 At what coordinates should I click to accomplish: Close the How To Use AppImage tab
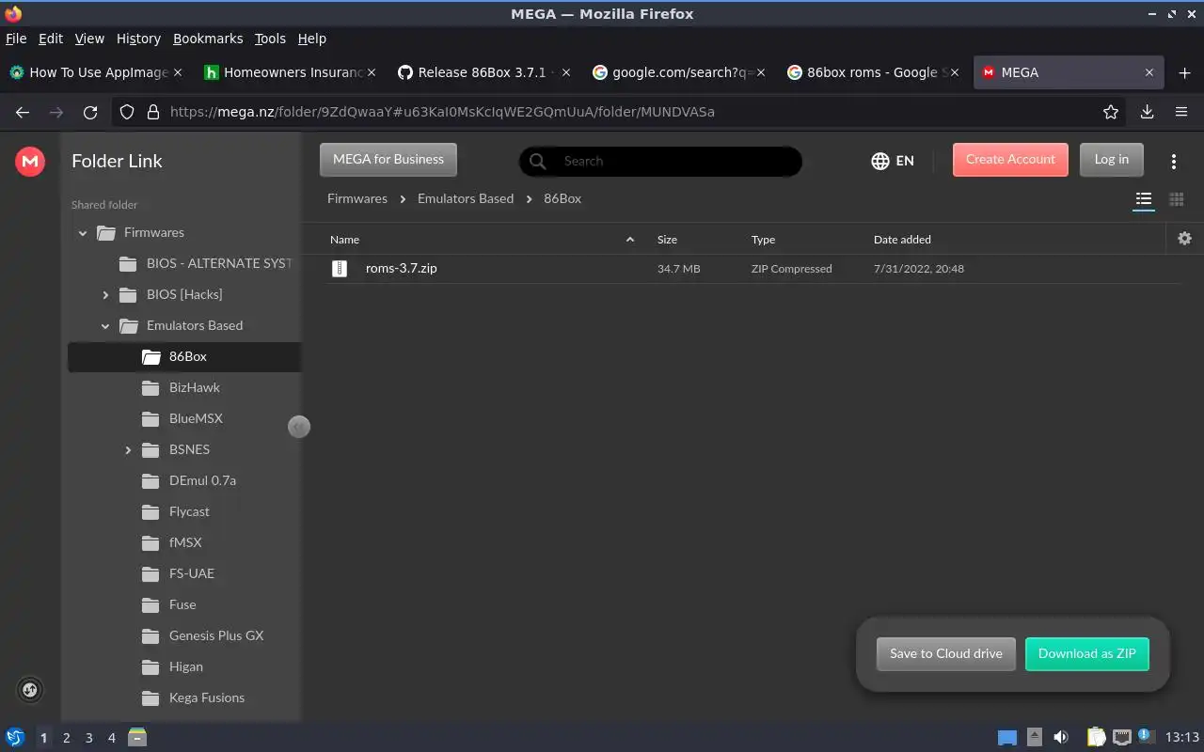point(179,72)
